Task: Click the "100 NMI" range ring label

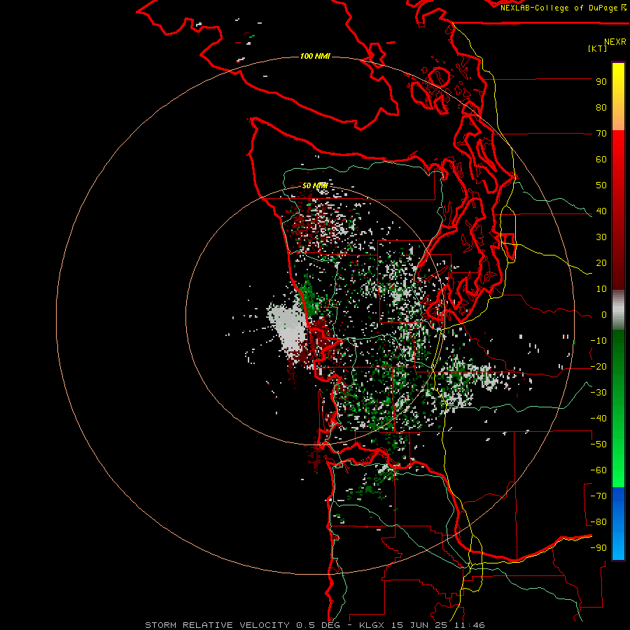Action: (x=315, y=56)
